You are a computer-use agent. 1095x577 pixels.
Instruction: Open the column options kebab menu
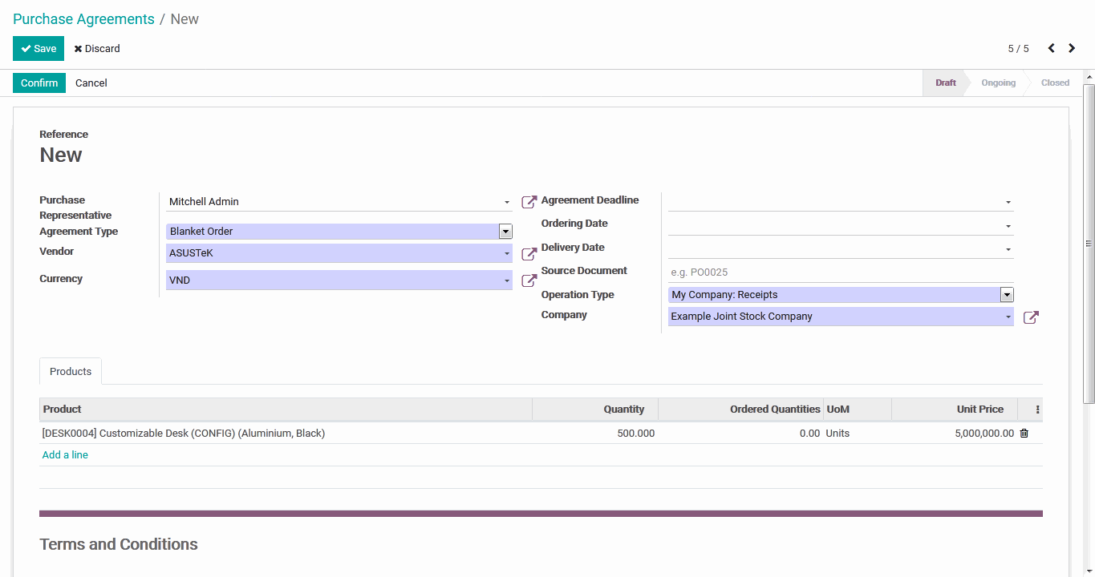pyautogui.click(x=1037, y=410)
